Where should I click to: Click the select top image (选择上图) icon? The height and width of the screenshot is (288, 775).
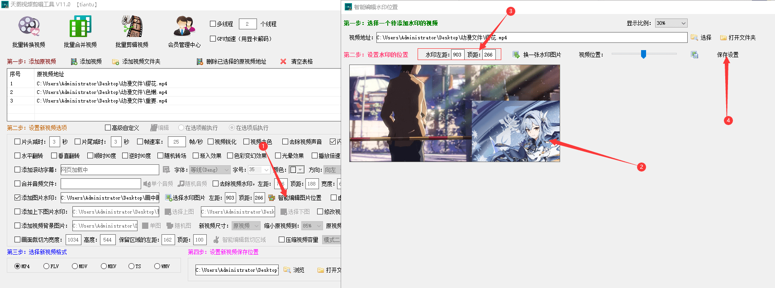[x=168, y=212]
